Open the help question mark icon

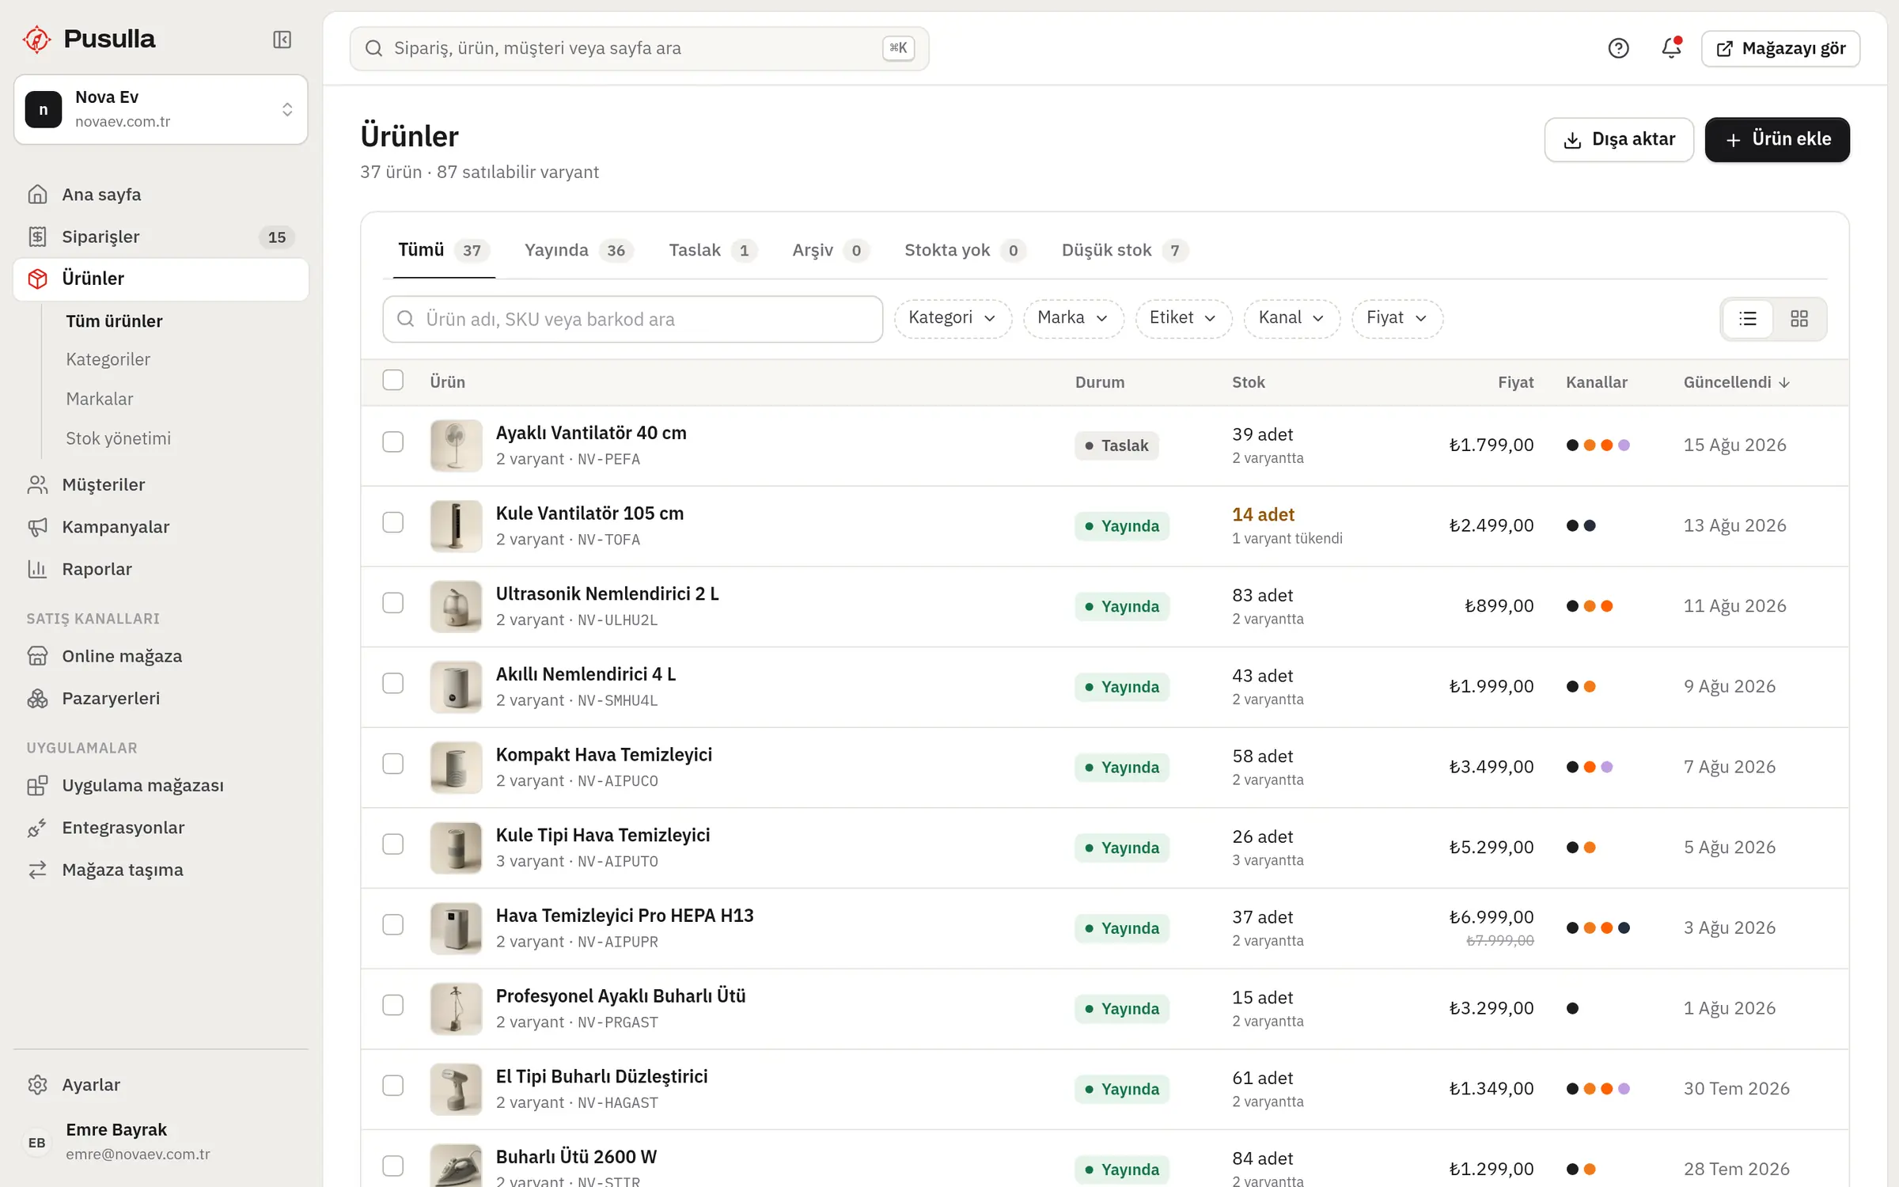tap(1618, 48)
